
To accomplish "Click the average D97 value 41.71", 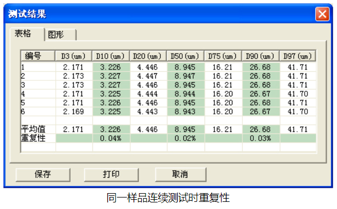I will click(298, 130).
